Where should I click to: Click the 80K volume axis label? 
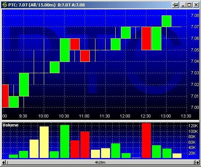[x=192, y=137]
